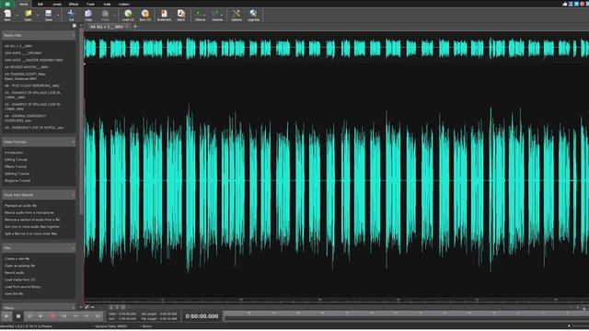This screenshot has height=331, width=589.
Task: Toggle loop playback button
Action: pyautogui.click(x=29, y=316)
